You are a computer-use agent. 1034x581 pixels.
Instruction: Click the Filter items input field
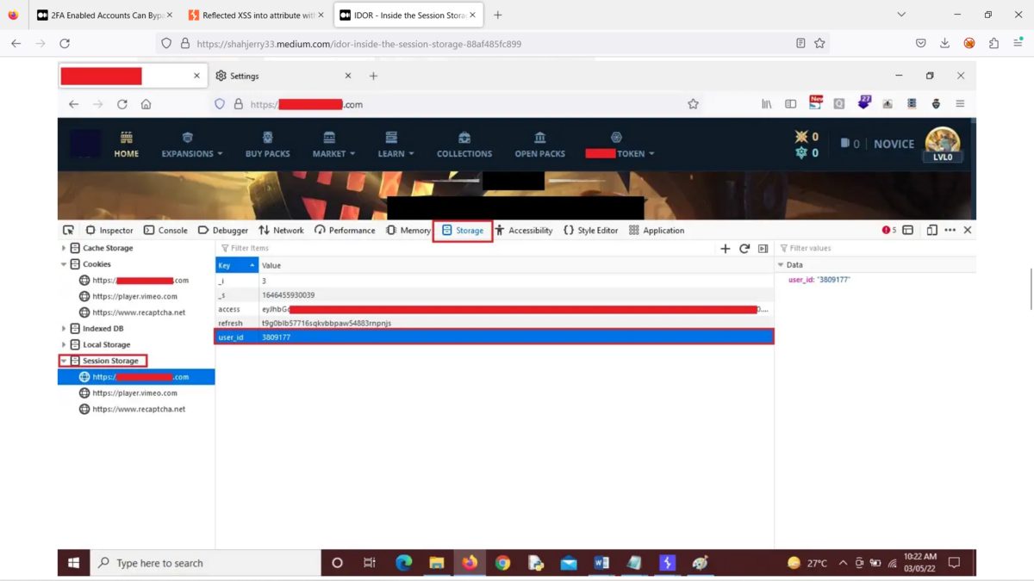click(x=465, y=248)
